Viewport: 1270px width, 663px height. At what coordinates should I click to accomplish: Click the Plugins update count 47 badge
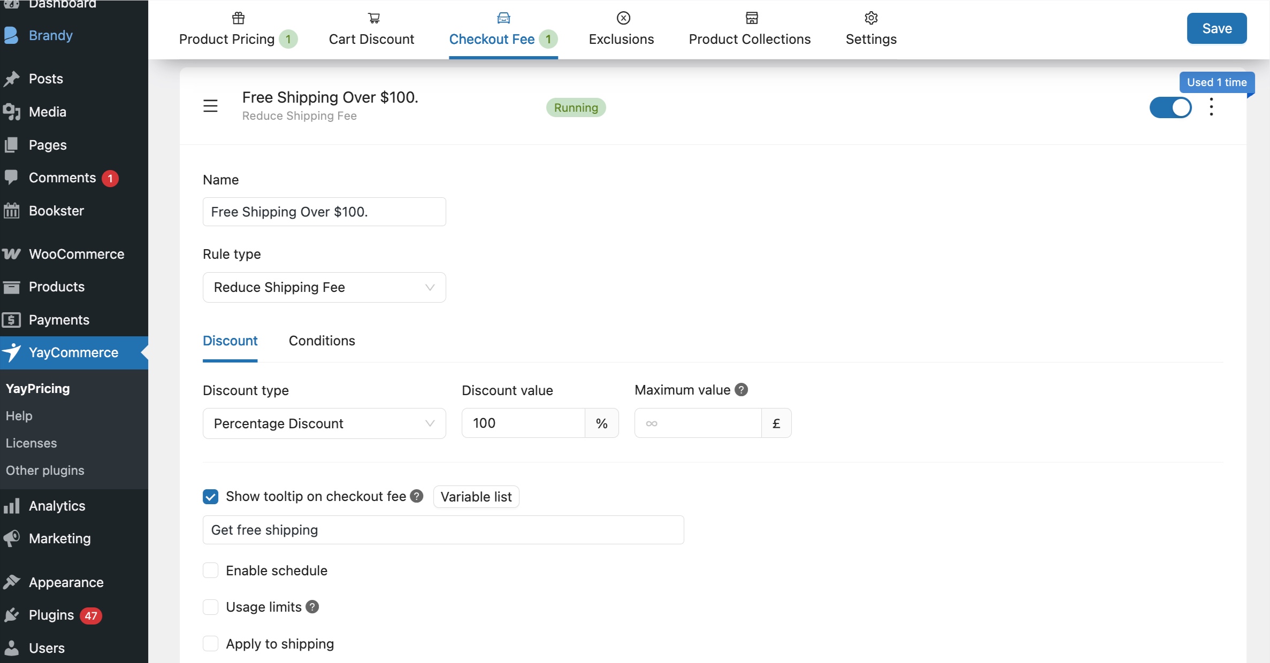[91, 615]
